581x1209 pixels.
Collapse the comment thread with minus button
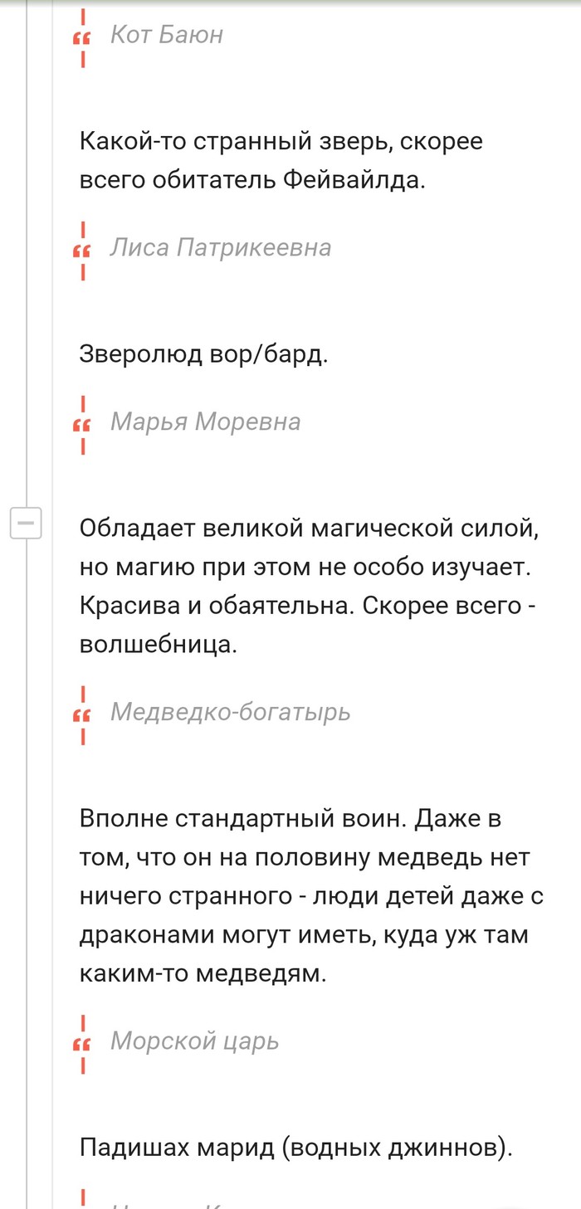(x=25, y=523)
